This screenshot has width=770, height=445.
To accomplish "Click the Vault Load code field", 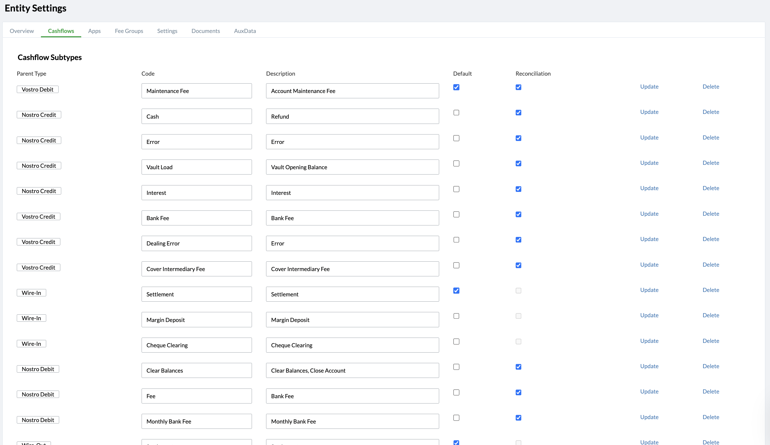I will 196,167.
